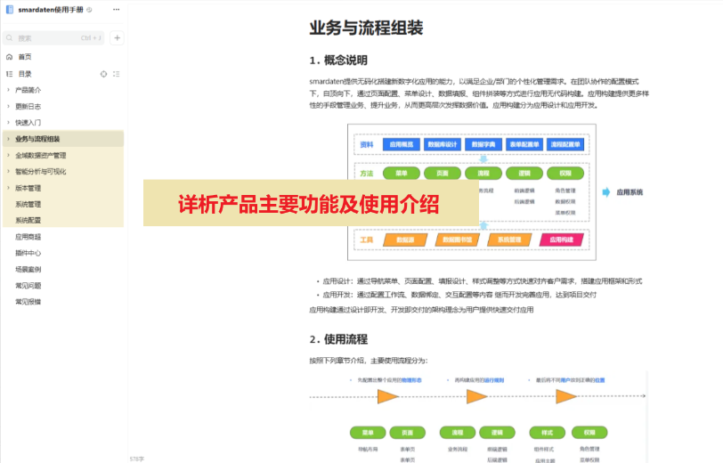This screenshot has width=723, height=463.
Task: Click the green 权限 pill in 方法 row
Action: point(565,174)
